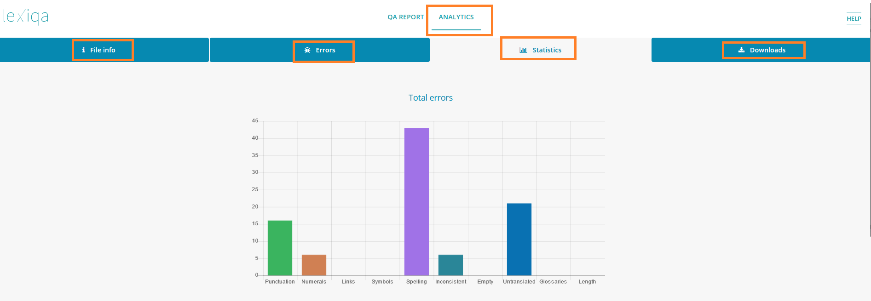Click the download icon beside Downloads
Image resolution: width=871 pixels, height=301 pixels.
741,50
